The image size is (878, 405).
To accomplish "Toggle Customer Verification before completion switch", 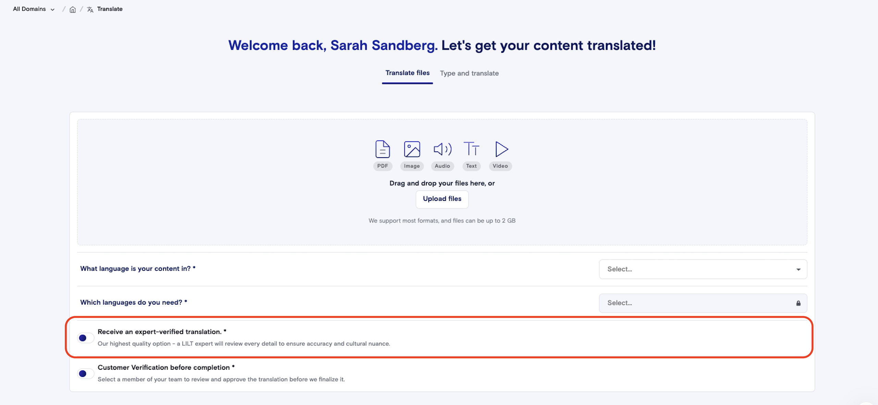I will [85, 373].
